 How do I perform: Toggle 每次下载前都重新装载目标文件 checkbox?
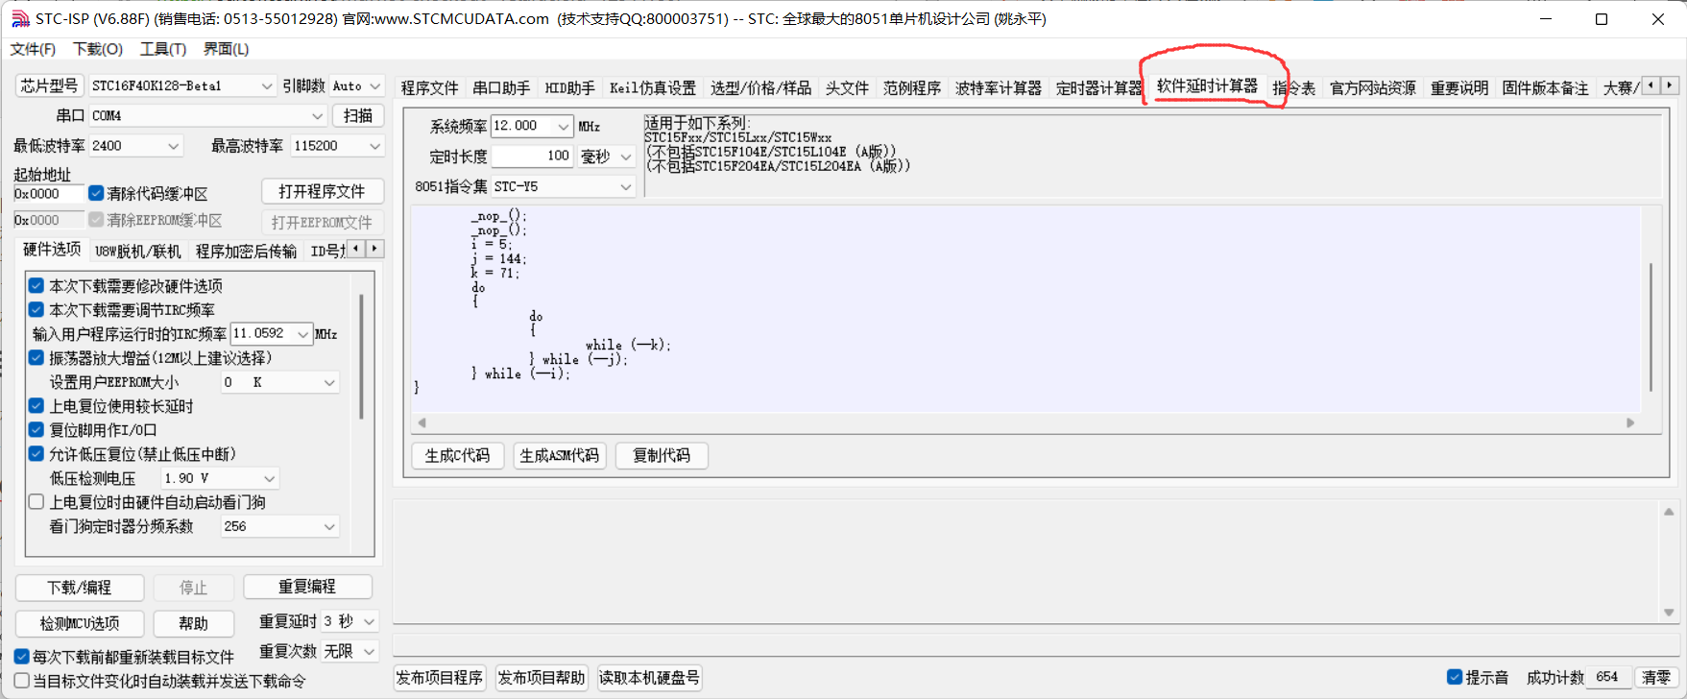pyautogui.click(x=21, y=657)
